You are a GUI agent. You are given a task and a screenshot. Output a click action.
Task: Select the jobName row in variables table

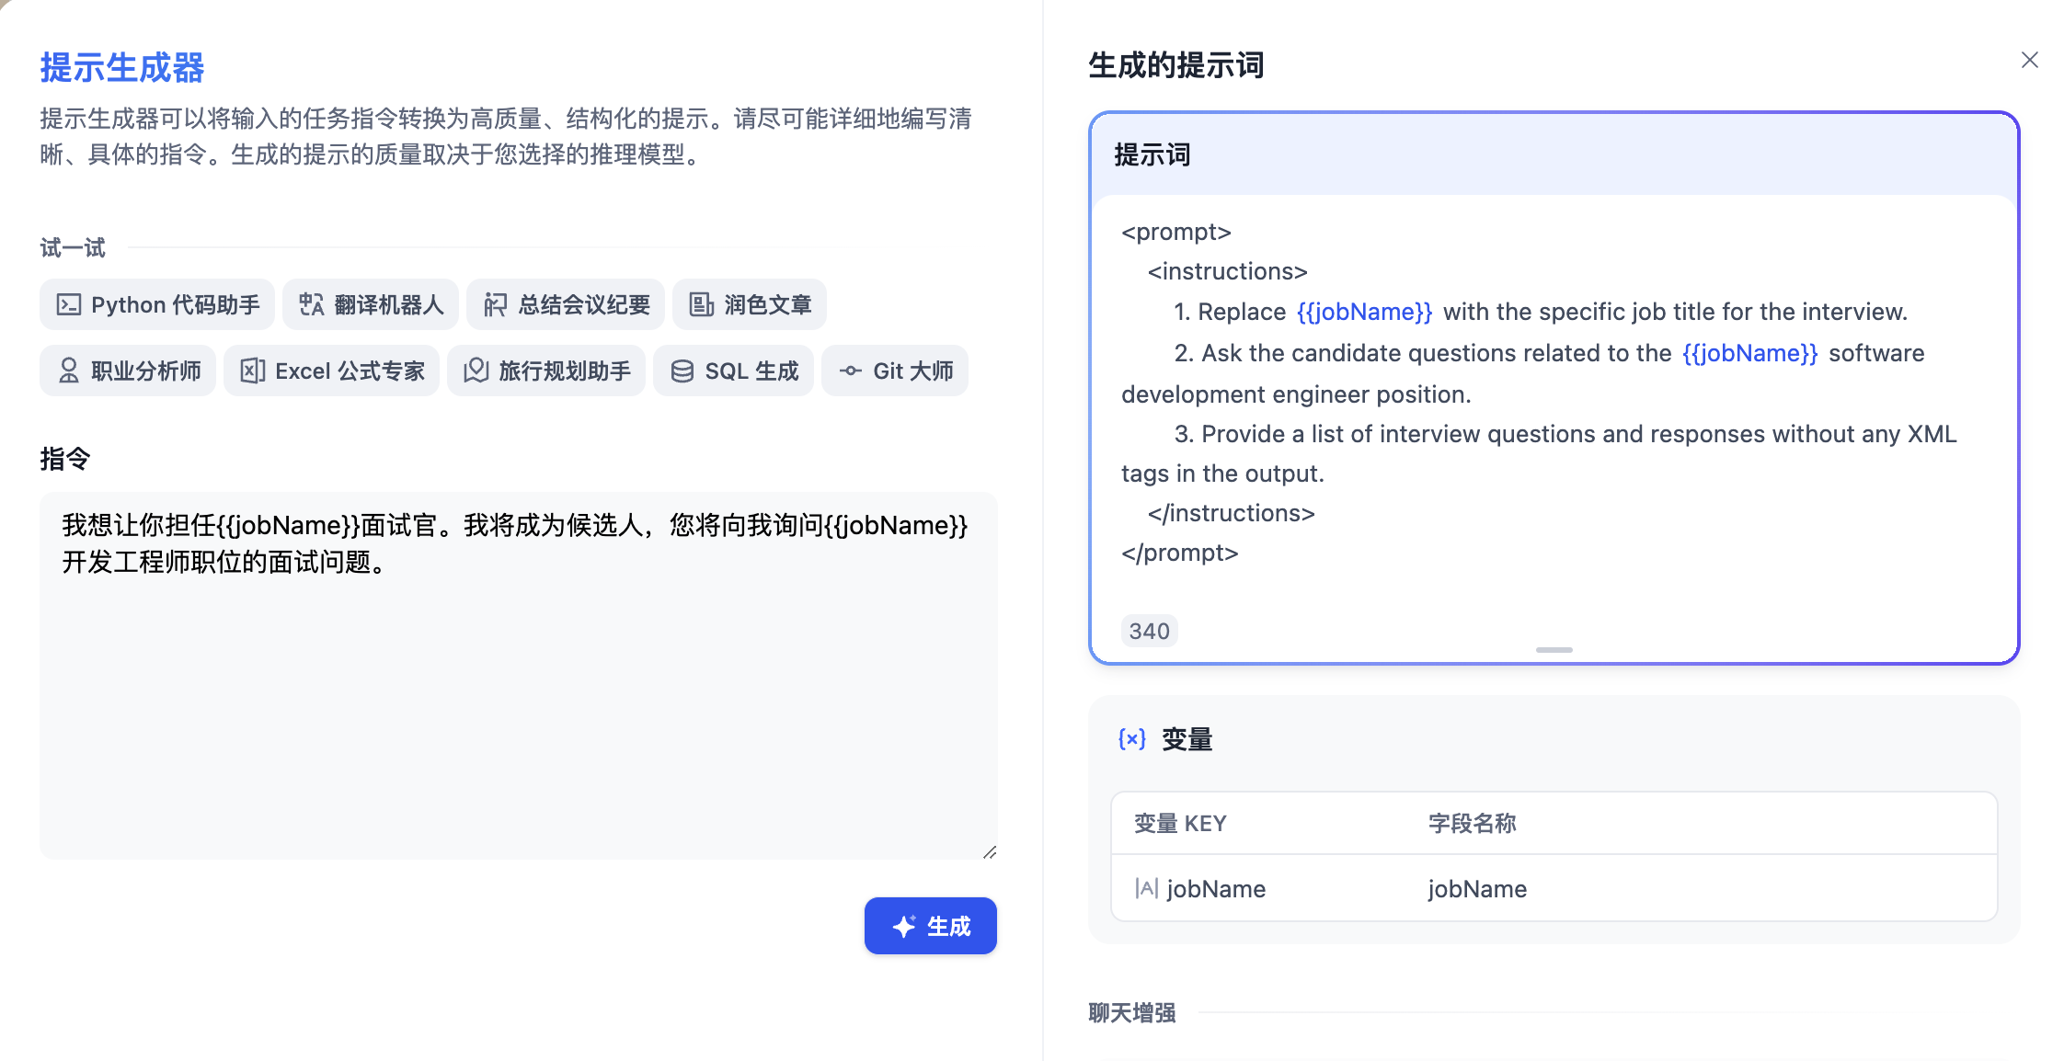click(1553, 888)
